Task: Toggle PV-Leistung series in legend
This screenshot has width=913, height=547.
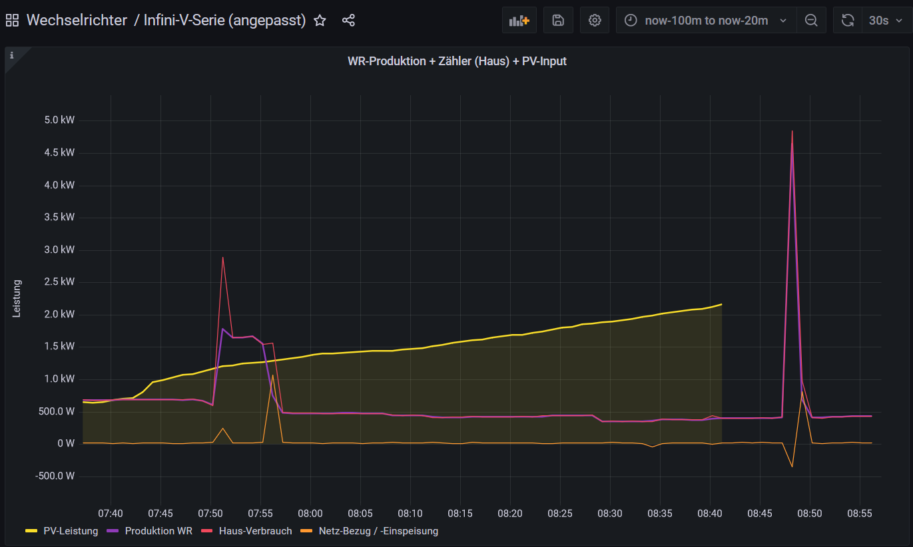Action: (71, 531)
